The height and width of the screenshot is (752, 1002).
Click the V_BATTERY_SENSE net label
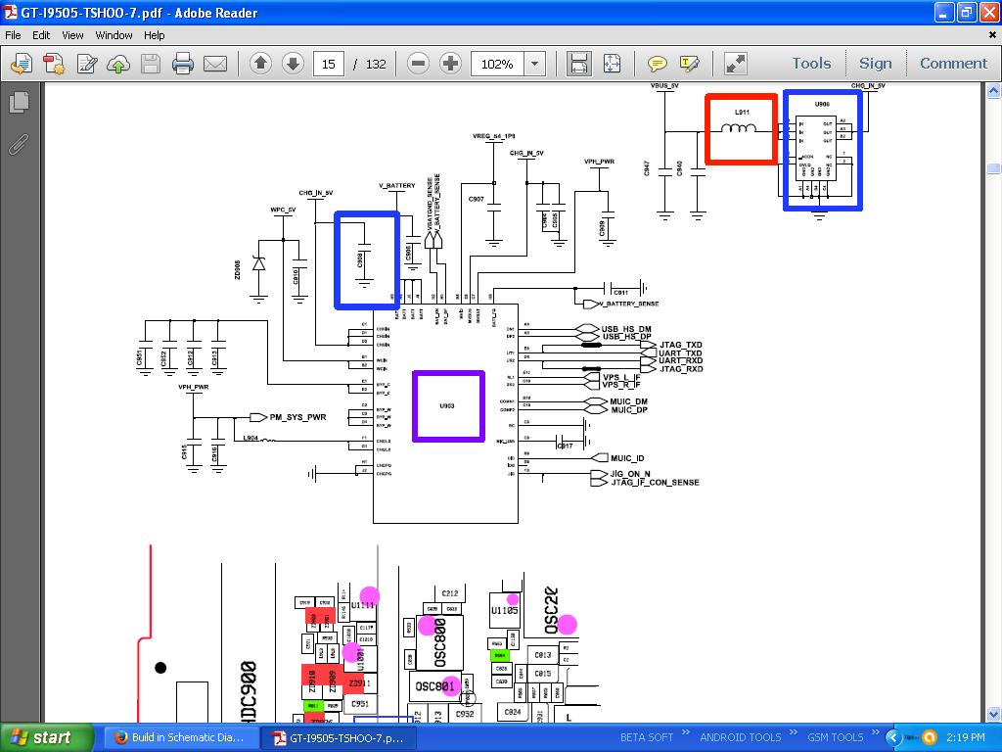pyautogui.click(x=629, y=304)
